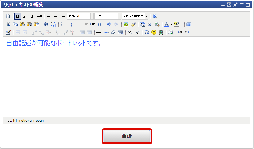The height and width of the screenshot is (149, 254).
Task: Select span in the element path
Action: pyautogui.click(x=40, y=121)
